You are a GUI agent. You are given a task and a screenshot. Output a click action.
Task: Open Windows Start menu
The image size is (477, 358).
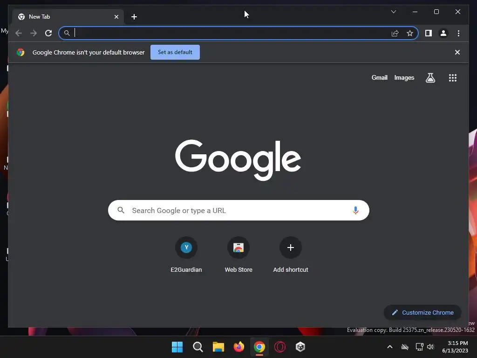coord(177,347)
